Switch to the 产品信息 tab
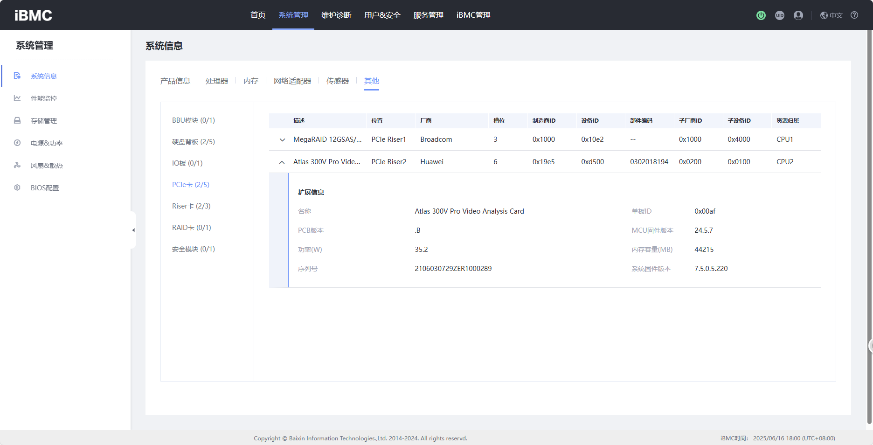 tap(175, 81)
